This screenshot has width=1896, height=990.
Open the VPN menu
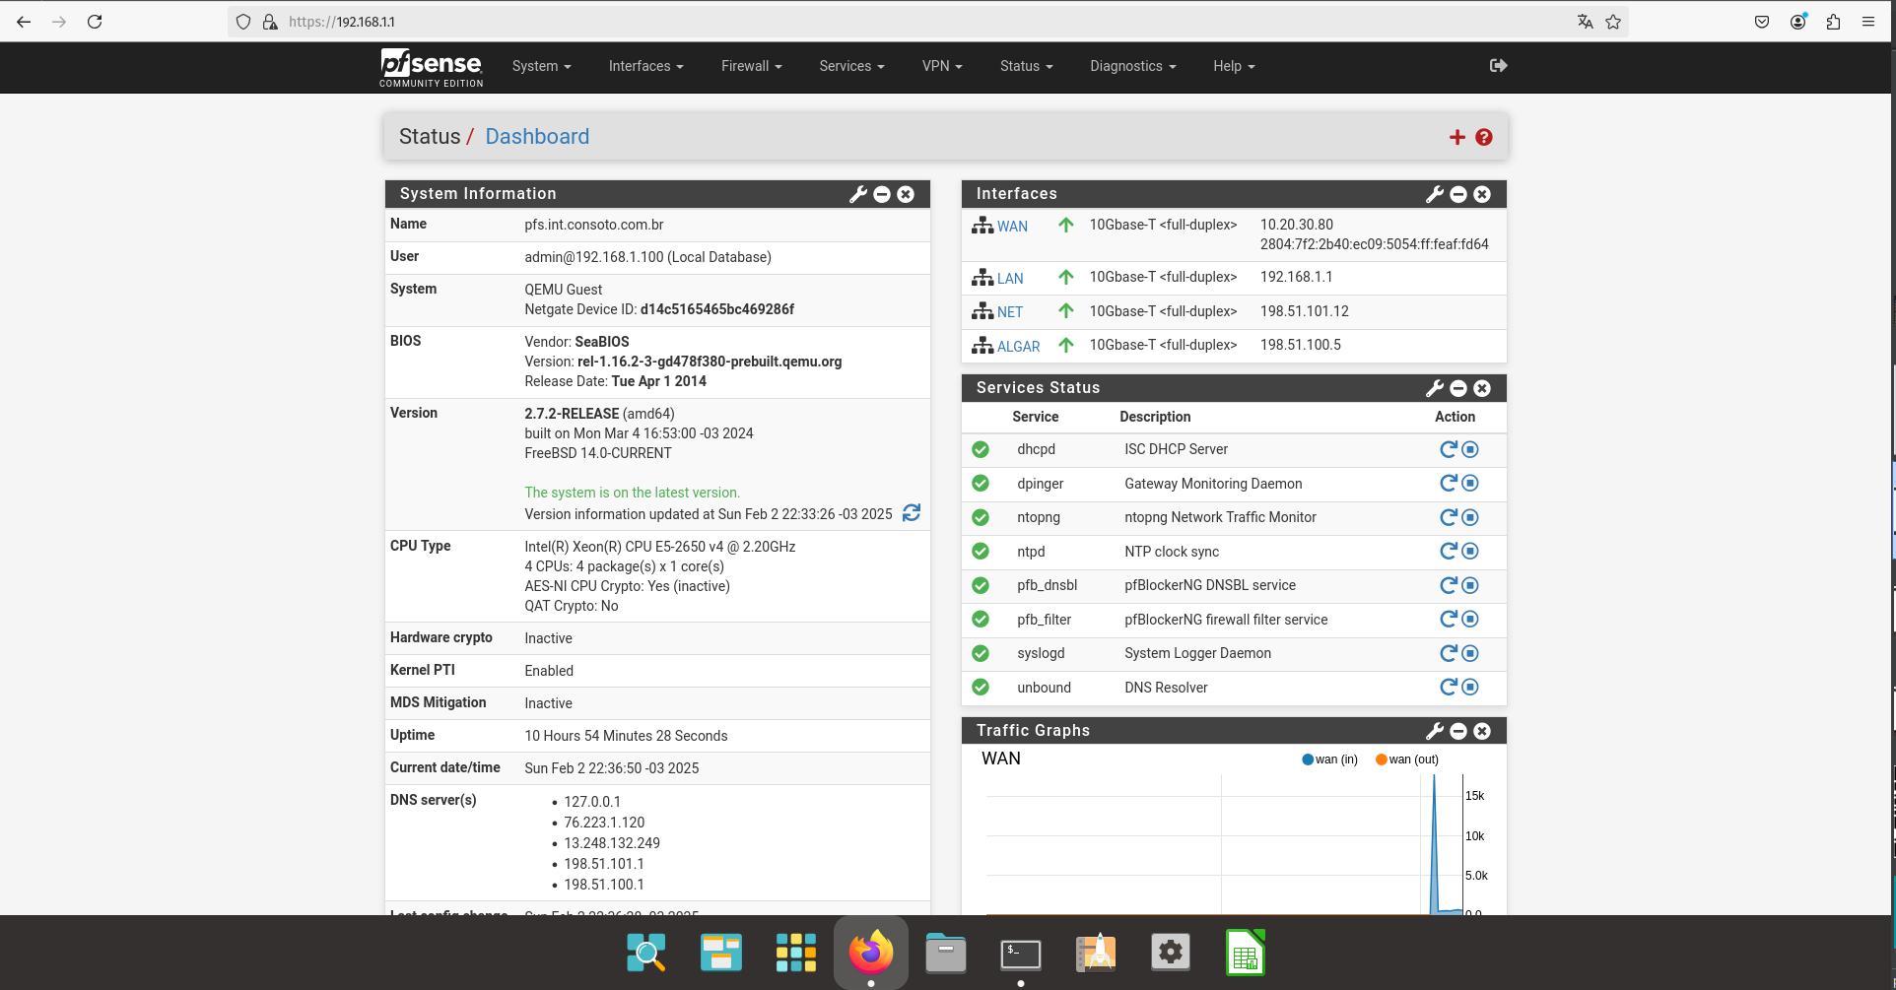coord(942,66)
